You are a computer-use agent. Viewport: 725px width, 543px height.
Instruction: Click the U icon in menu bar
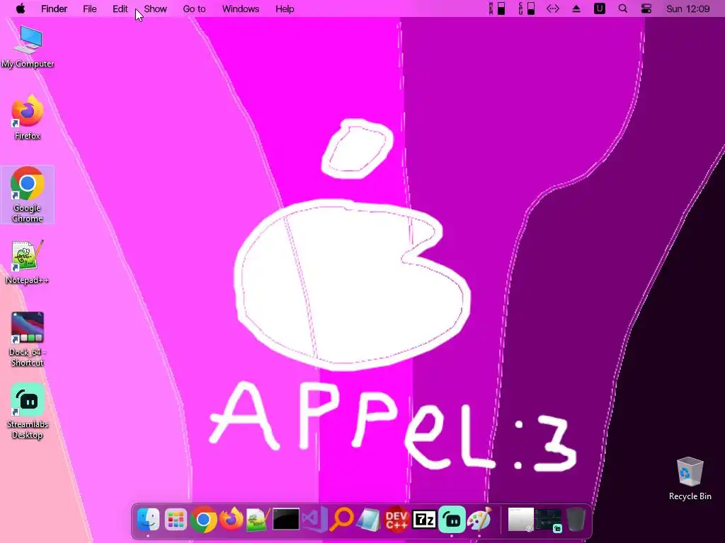599,8
